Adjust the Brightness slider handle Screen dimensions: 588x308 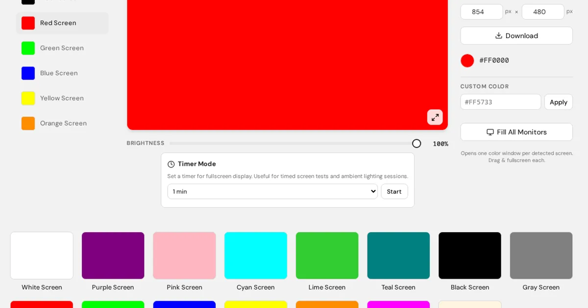pyautogui.click(x=416, y=143)
